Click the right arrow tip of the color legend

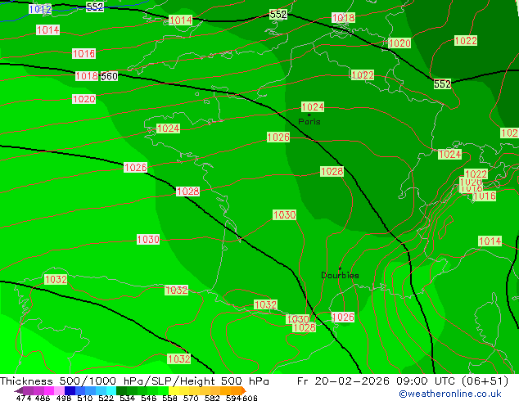coord(245,391)
